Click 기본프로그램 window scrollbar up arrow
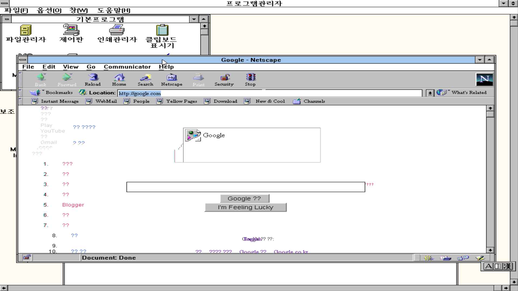The image size is (518, 291). (205, 26)
